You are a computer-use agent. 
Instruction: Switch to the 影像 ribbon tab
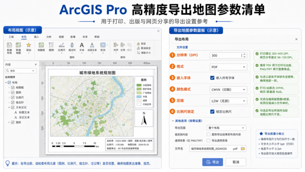click(73, 37)
